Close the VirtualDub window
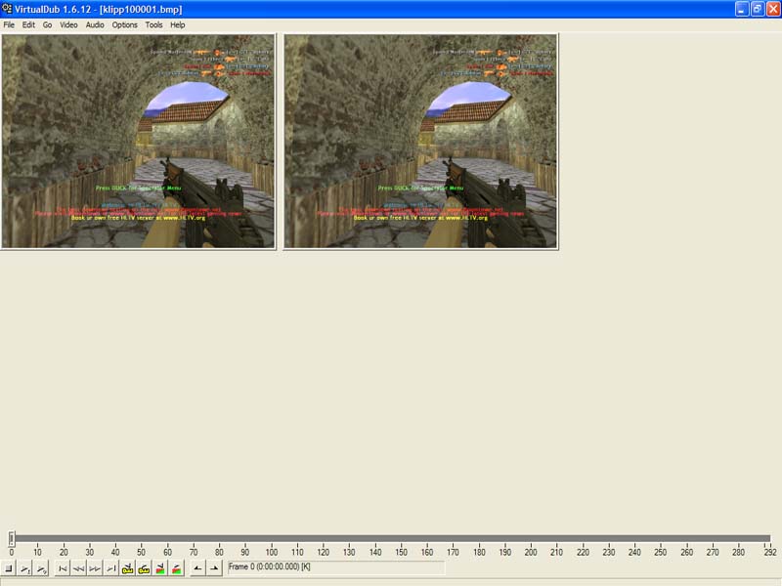Image resolution: width=782 pixels, height=586 pixels. [x=773, y=9]
